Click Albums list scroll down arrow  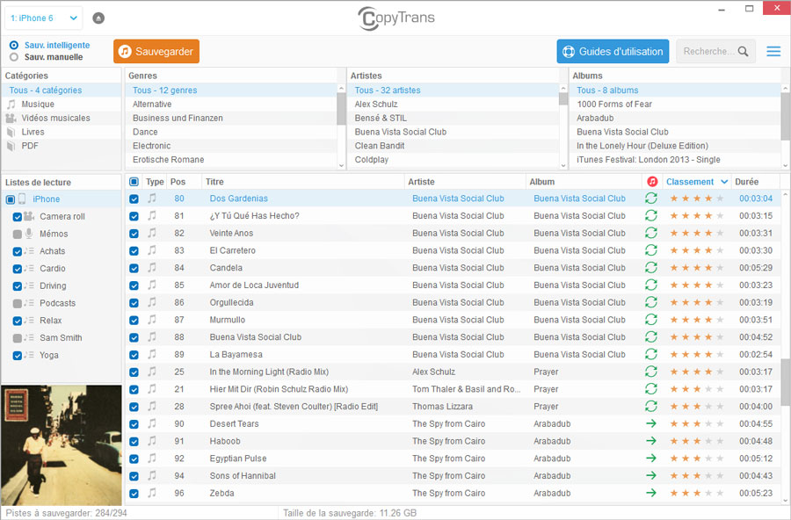786,165
